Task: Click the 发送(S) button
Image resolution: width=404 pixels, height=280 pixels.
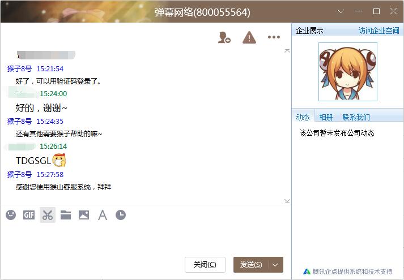Action: pyautogui.click(x=251, y=265)
